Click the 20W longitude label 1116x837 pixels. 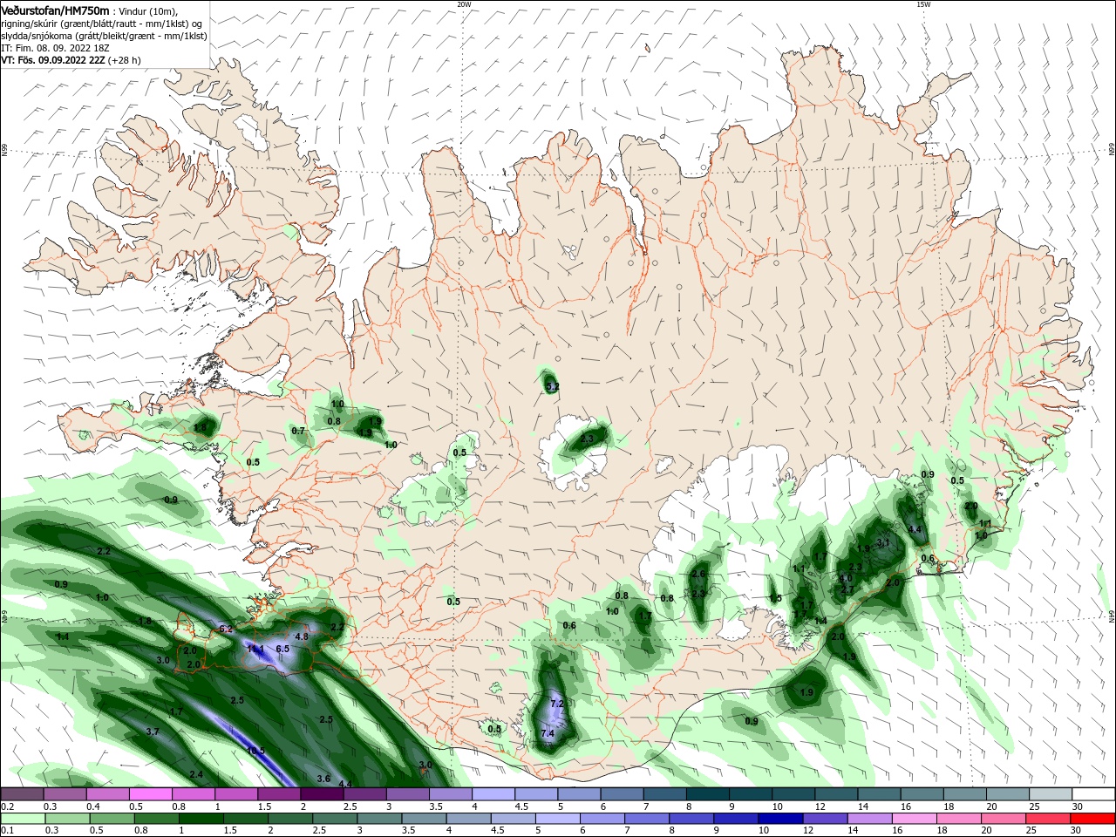tap(464, 4)
